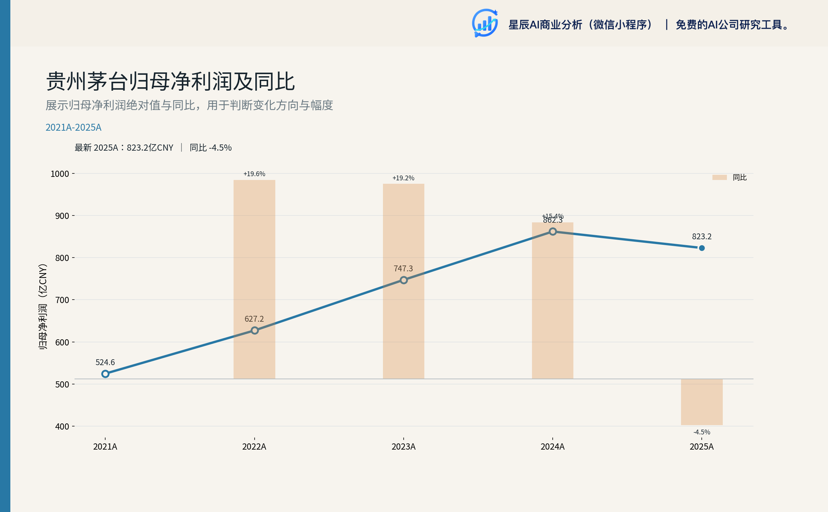
Task: Click the 600 y-axis tick label
Action: coord(62,342)
